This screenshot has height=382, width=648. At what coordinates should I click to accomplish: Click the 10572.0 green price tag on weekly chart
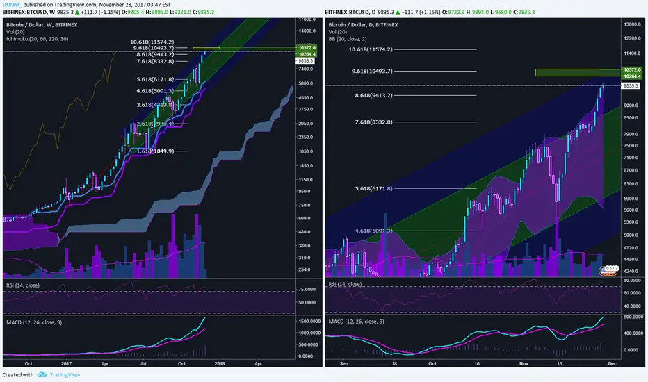point(307,48)
